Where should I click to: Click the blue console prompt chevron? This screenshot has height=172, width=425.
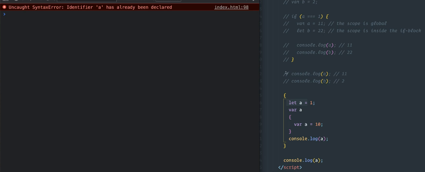point(4,14)
